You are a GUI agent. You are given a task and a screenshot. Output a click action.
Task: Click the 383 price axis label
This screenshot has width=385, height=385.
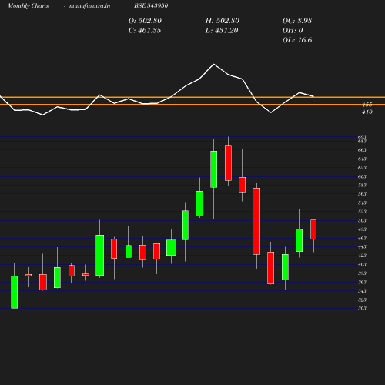click(x=362, y=273)
